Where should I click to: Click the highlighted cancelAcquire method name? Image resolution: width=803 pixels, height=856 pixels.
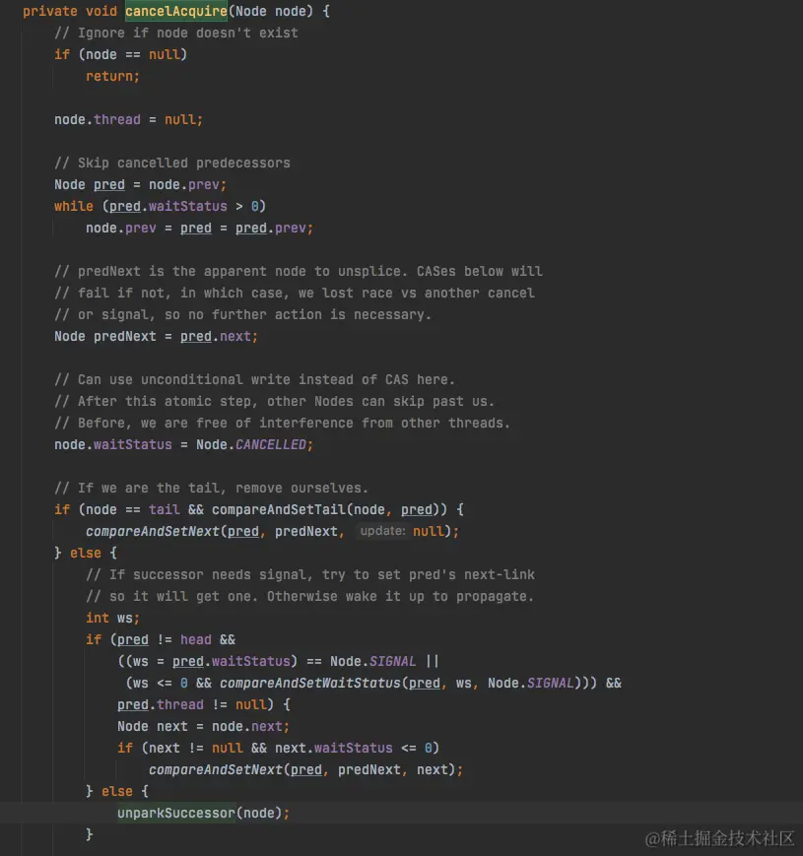point(176,11)
